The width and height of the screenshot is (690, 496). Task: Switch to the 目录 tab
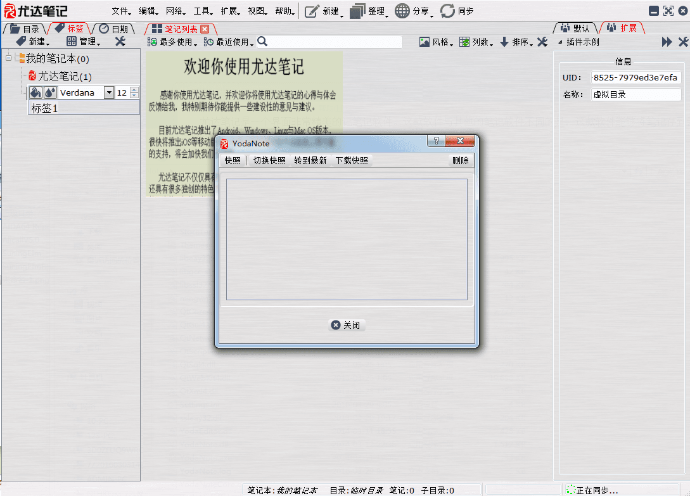25,29
